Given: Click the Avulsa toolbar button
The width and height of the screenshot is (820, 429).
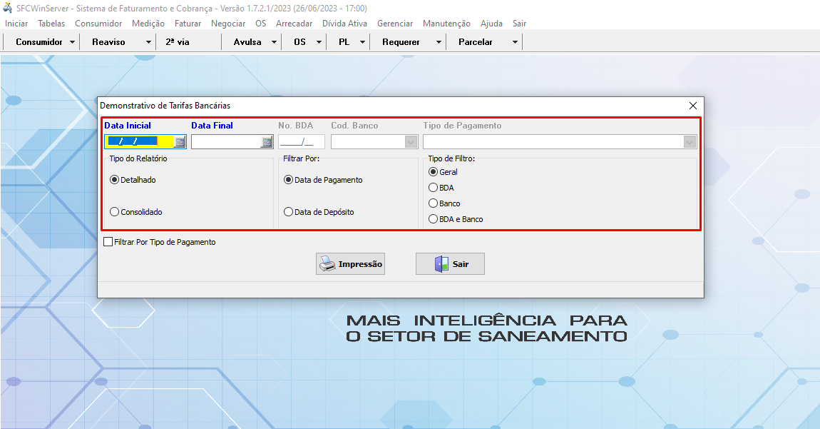Looking at the screenshot, I should (247, 42).
